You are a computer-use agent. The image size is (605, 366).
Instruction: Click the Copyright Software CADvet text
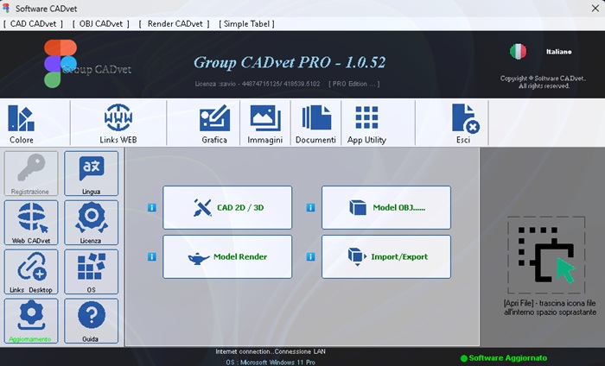[x=544, y=82]
